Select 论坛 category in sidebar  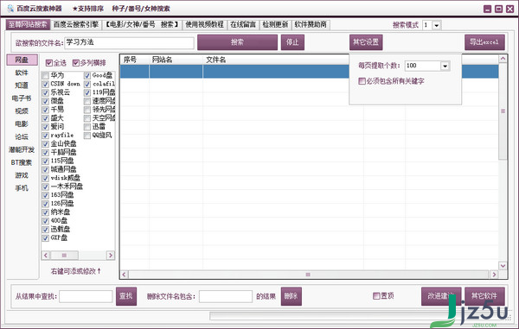tap(22, 136)
